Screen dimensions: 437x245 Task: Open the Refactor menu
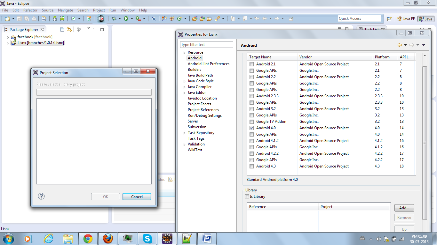(x=30, y=10)
